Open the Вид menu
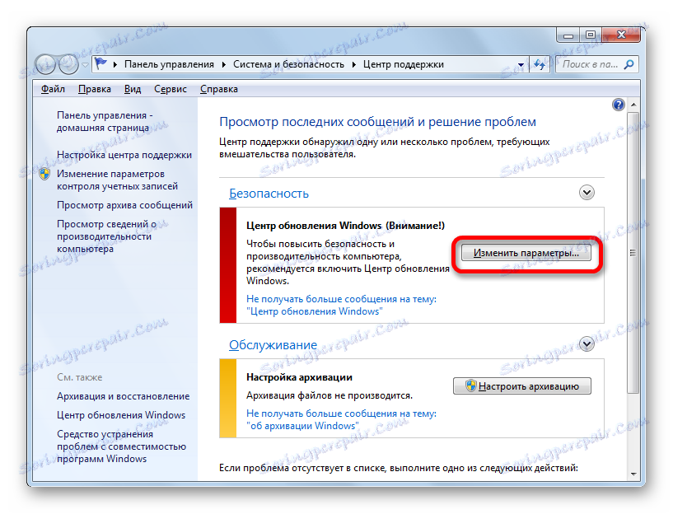Image resolution: width=673 pixels, height=514 pixels. click(x=133, y=89)
